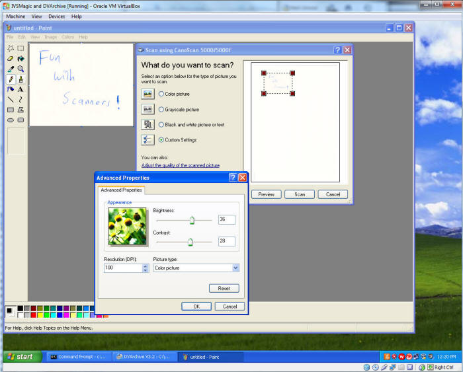Click the help question mark in Advanced Properties
Image resolution: width=463 pixels, height=372 pixels.
(233, 177)
